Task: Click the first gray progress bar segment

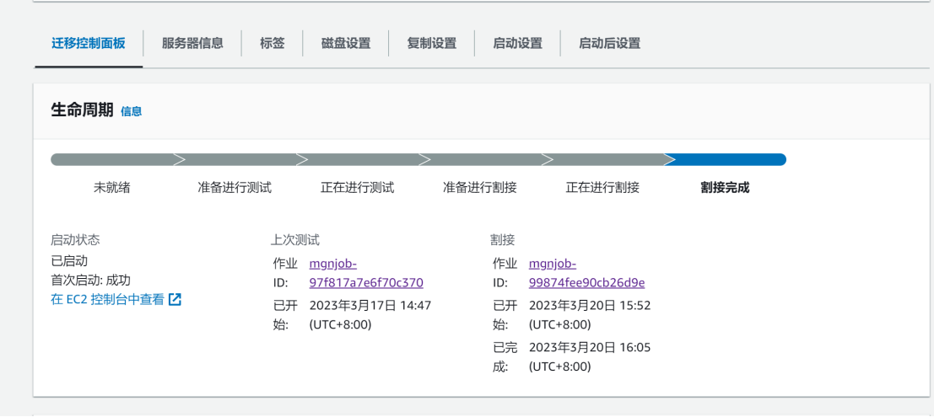Action: click(x=113, y=159)
